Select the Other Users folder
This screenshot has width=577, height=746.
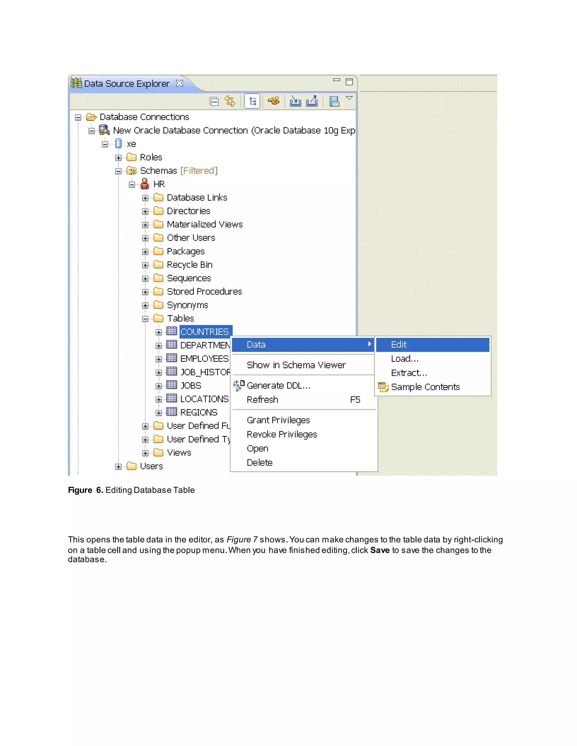pyautogui.click(x=191, y=238)
